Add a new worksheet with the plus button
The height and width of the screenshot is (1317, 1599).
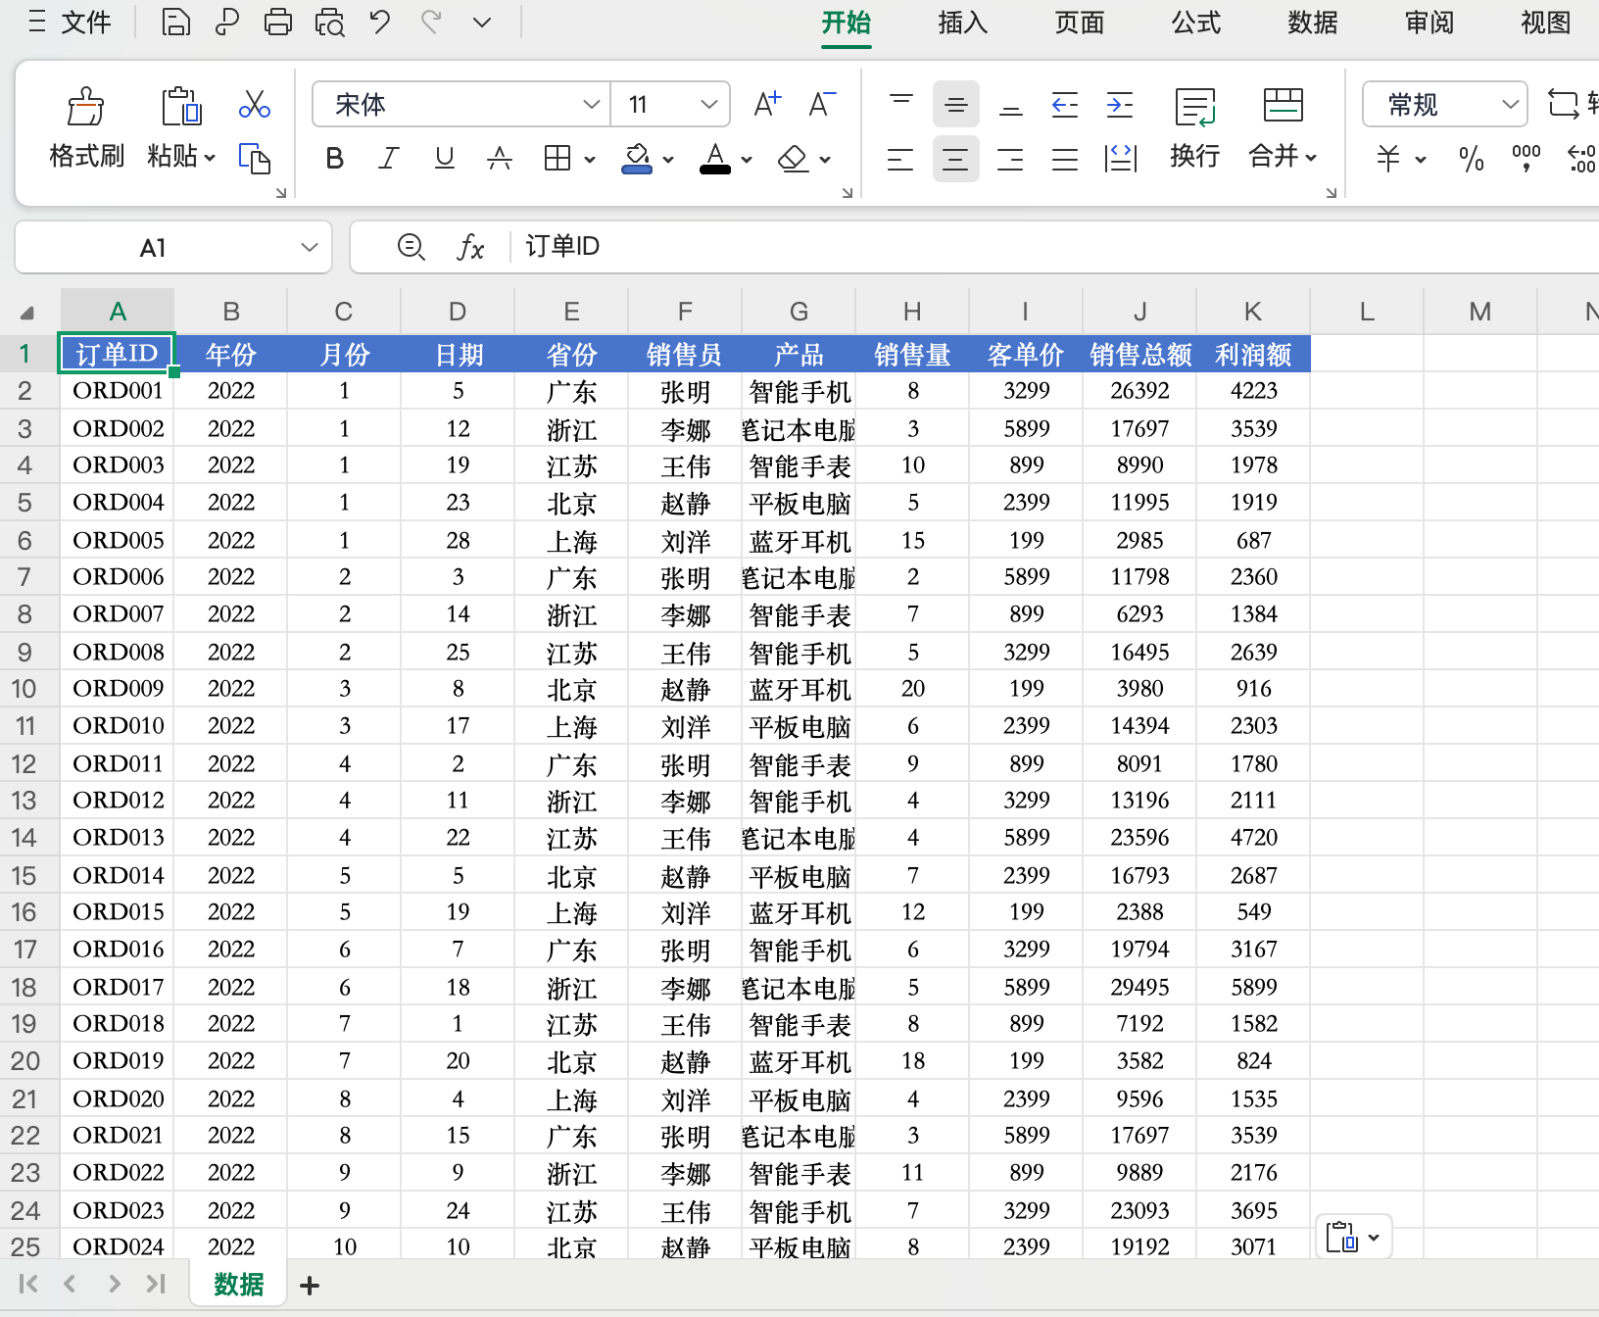(309, 1285)
